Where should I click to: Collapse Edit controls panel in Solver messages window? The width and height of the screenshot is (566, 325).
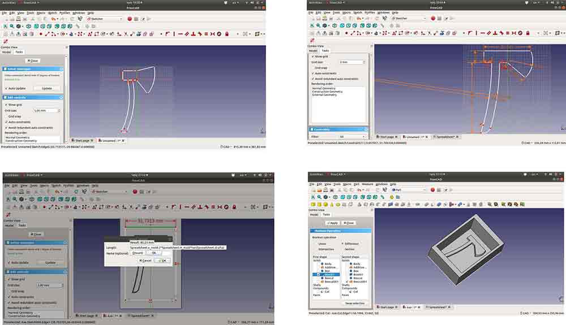tap(33, 97)
